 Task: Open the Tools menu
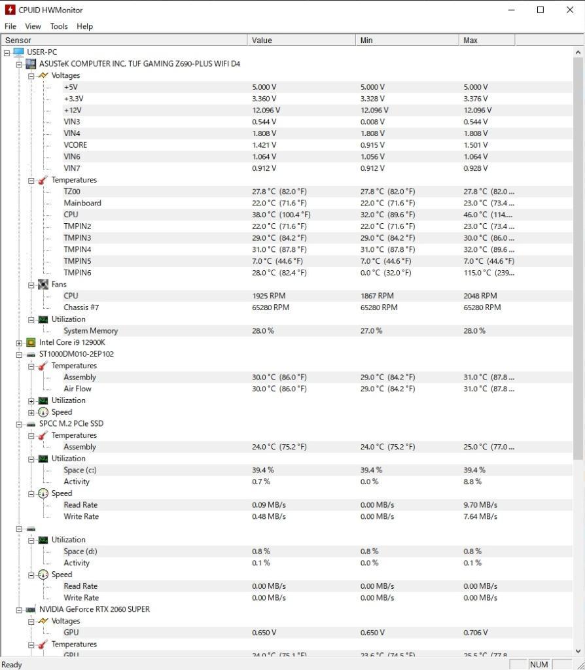coord(59,26)
